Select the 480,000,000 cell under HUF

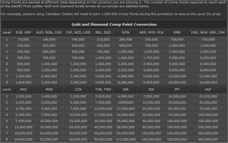click(x=208, y=139)
